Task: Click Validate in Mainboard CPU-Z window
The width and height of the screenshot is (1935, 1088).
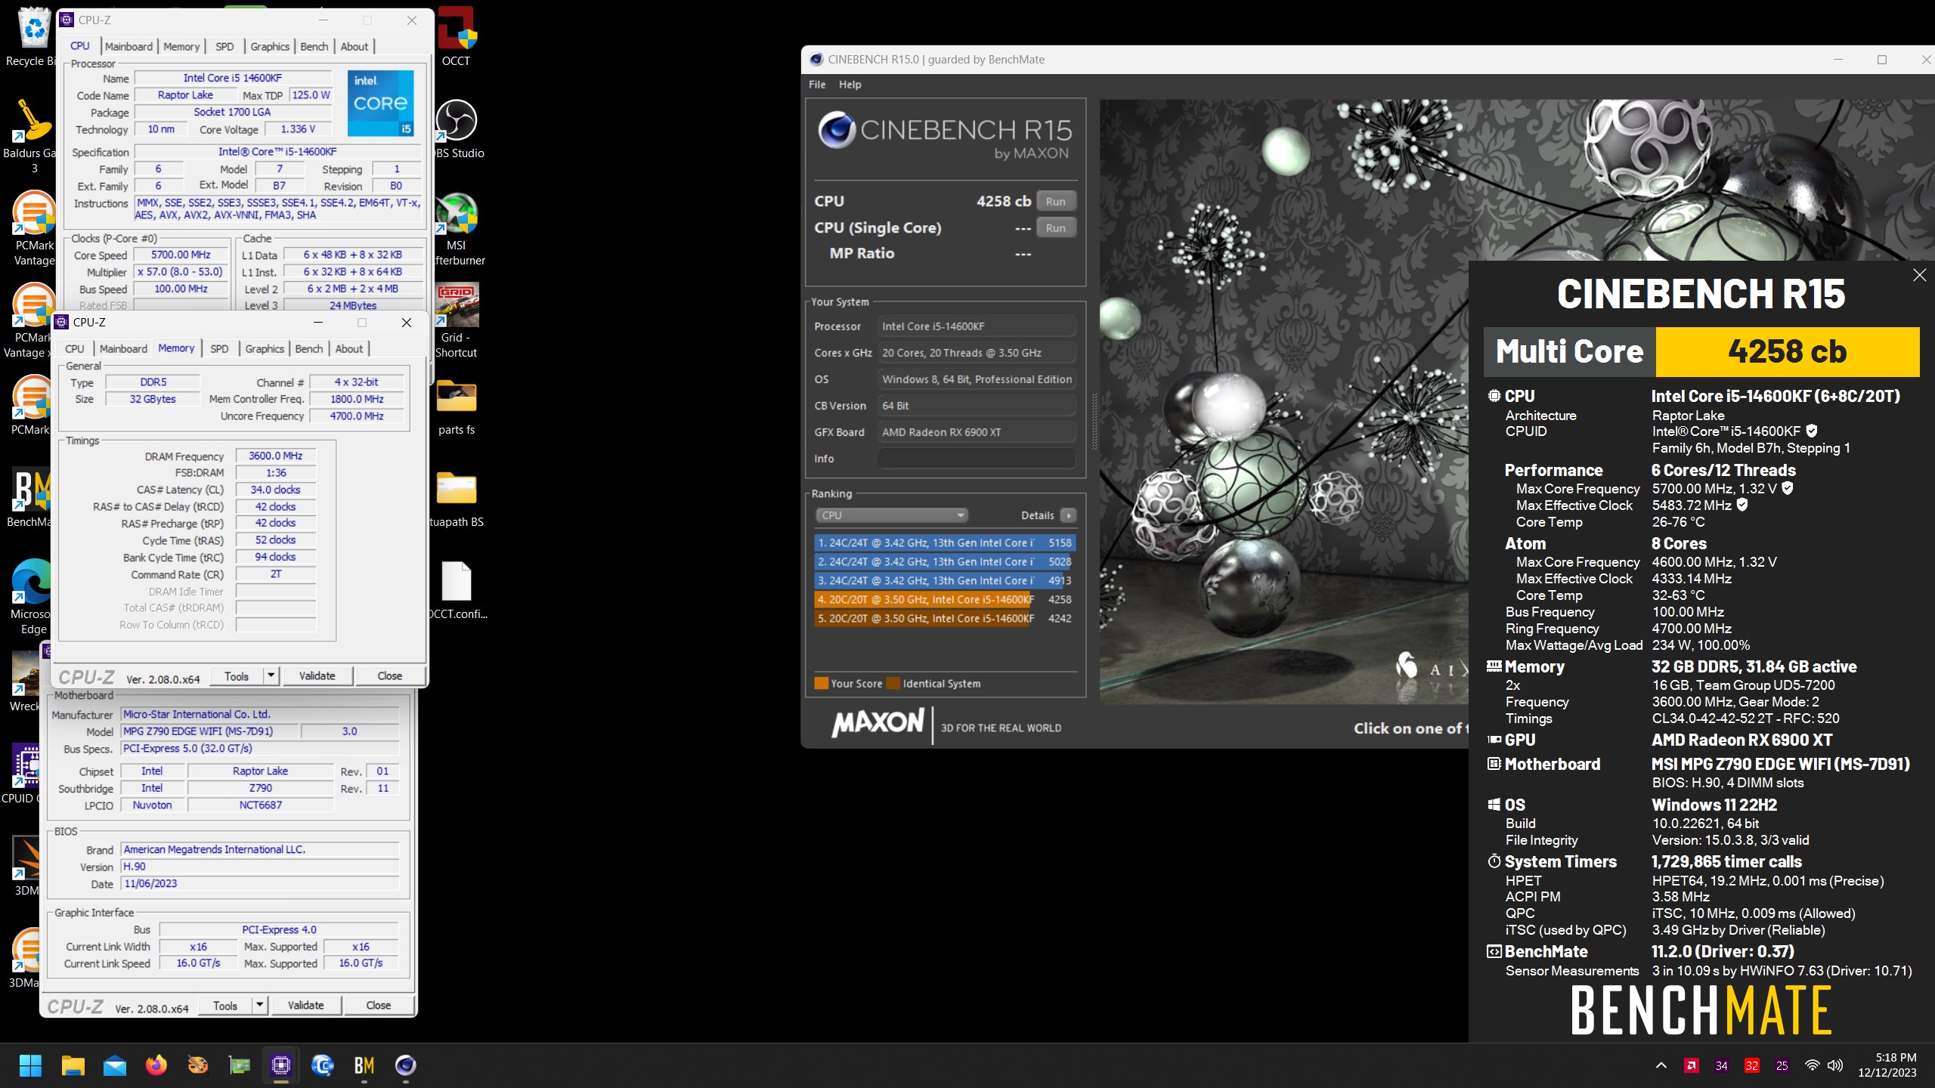Action: [306, 1006]
